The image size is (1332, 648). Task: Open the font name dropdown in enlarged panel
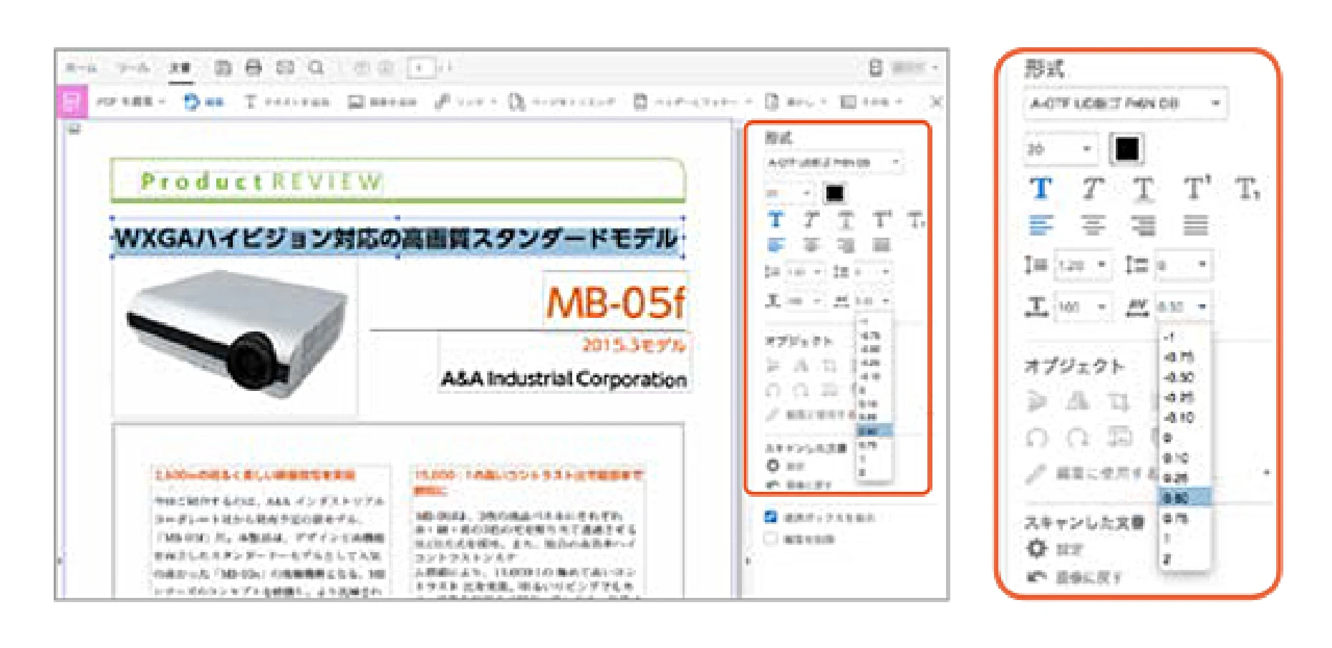point(1215,103)
